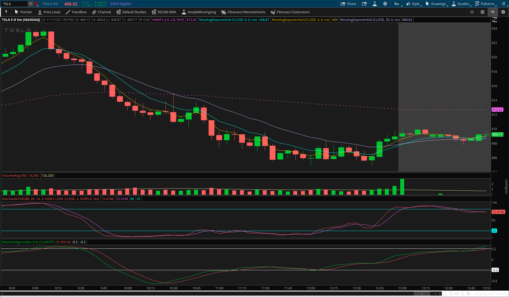The width and height of the screenshot is (509, 297).
Task: Select Fibonacci Retracements tool
Action: 243,12
